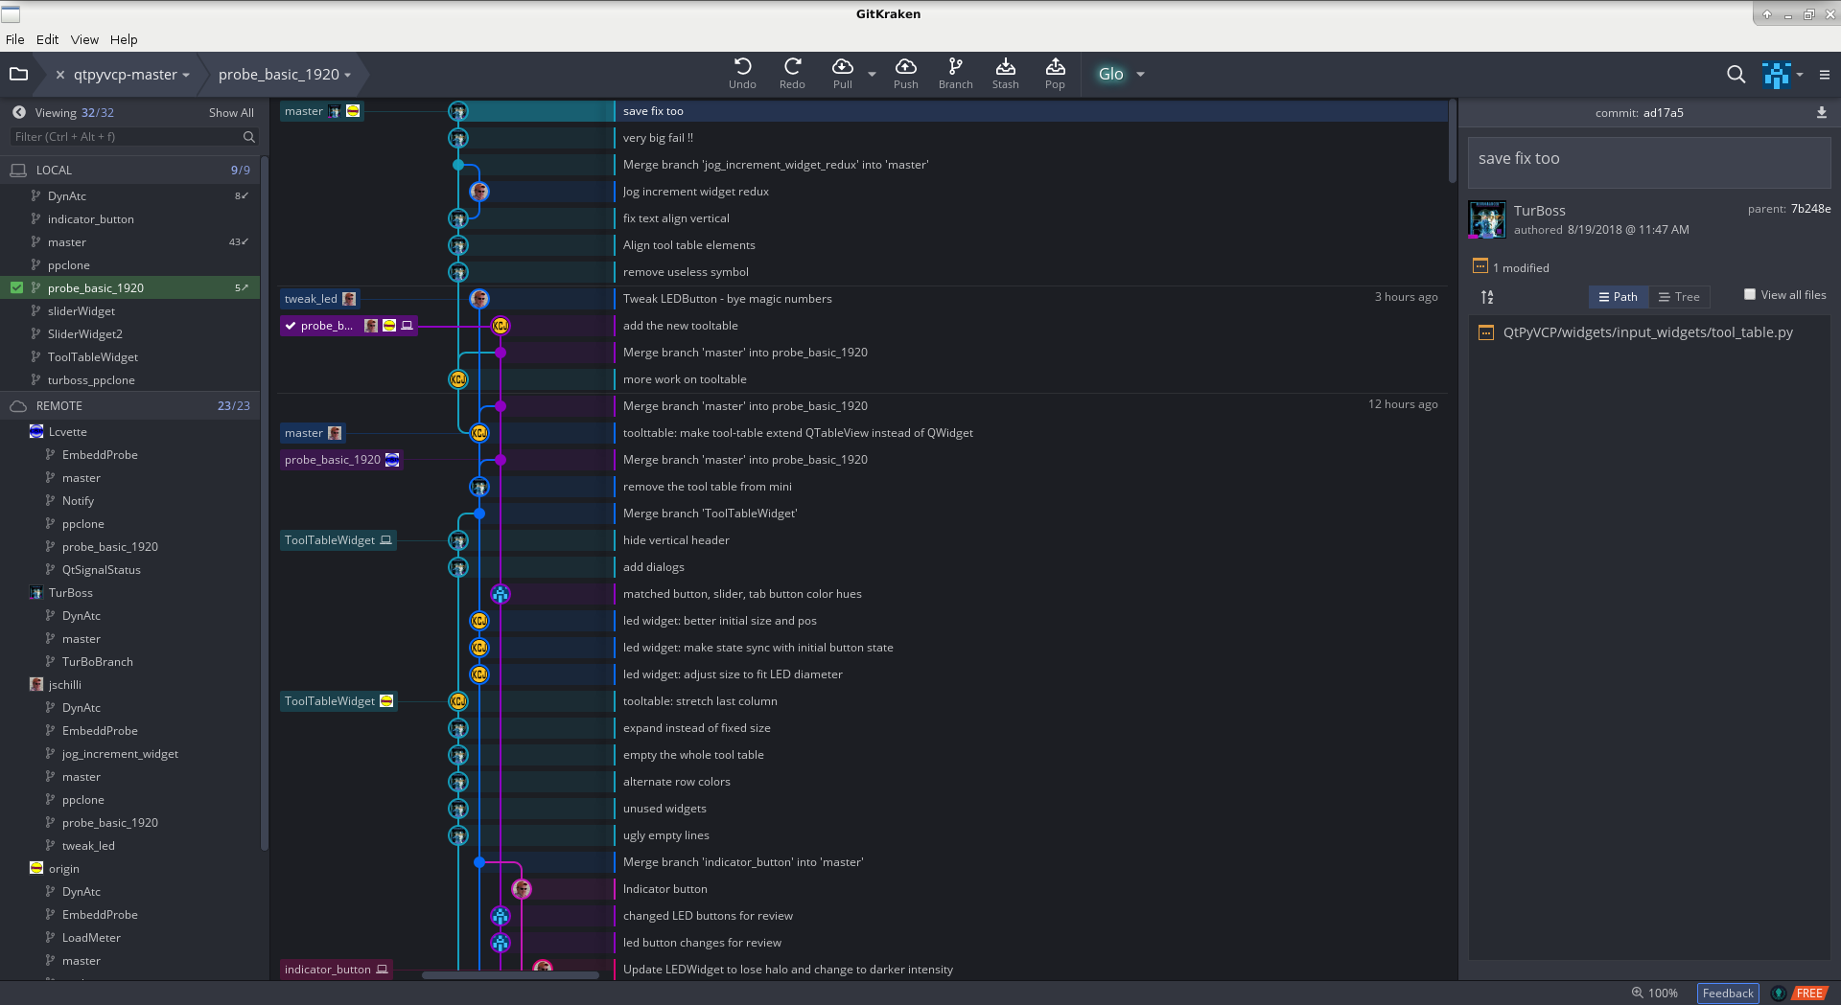This screenshot has height=1005, width=1841.
Task: Close the qtpyvcp-master repo tab
Action: [59, 75]
